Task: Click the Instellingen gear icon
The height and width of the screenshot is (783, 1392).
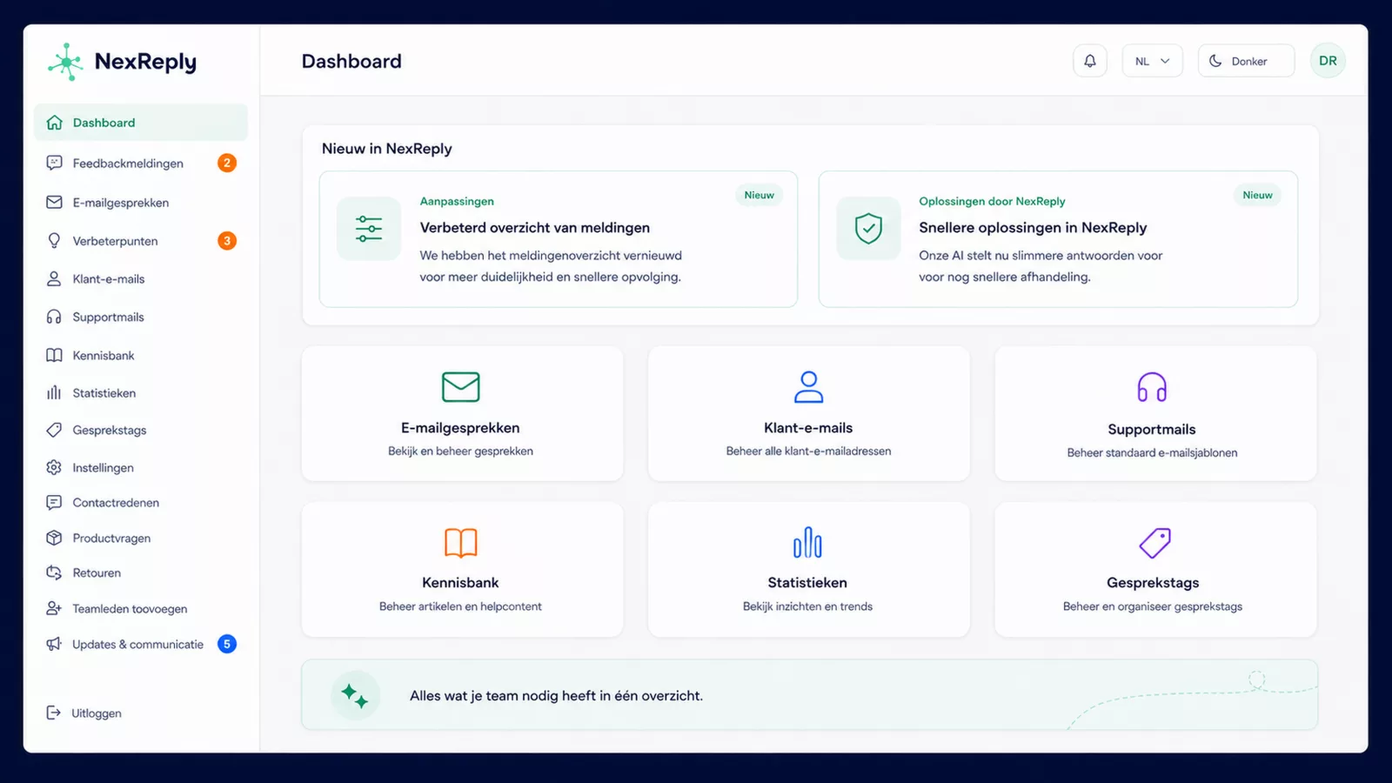Action: (x=54, y=468)
